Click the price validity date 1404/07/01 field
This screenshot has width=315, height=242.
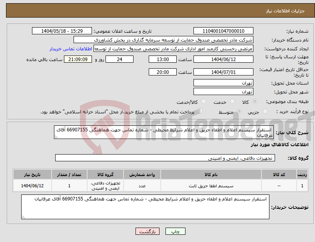(223, 72)
